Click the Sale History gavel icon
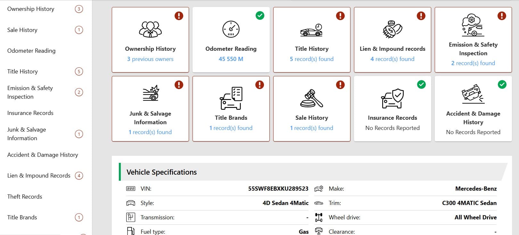Screen dimensions: 519x235 [x=311, y=98]
